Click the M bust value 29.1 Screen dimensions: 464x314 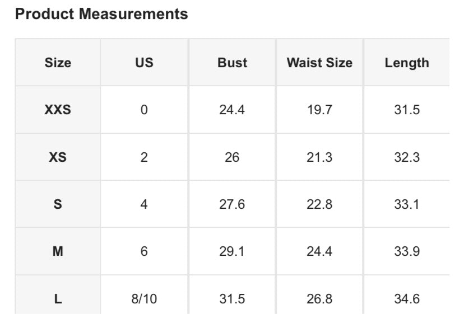coord(232,251)
